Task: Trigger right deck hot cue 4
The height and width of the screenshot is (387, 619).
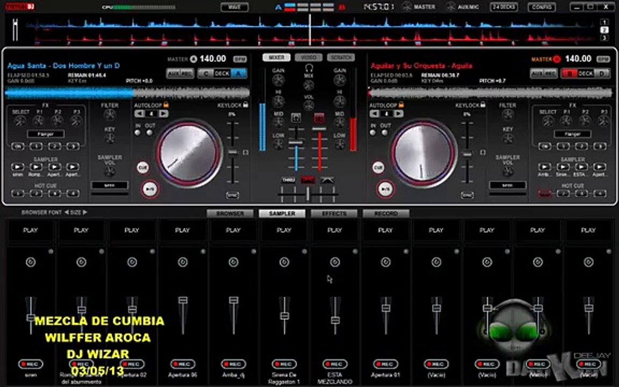Action: (600, 193)
